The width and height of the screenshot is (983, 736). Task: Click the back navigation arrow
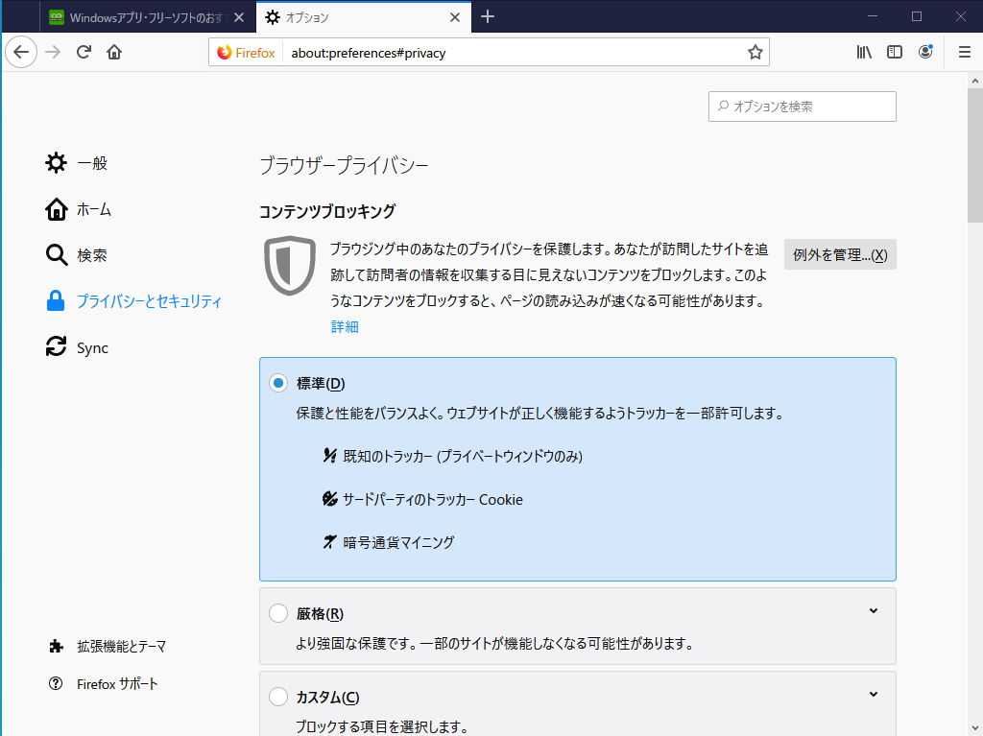pos(21,52)
